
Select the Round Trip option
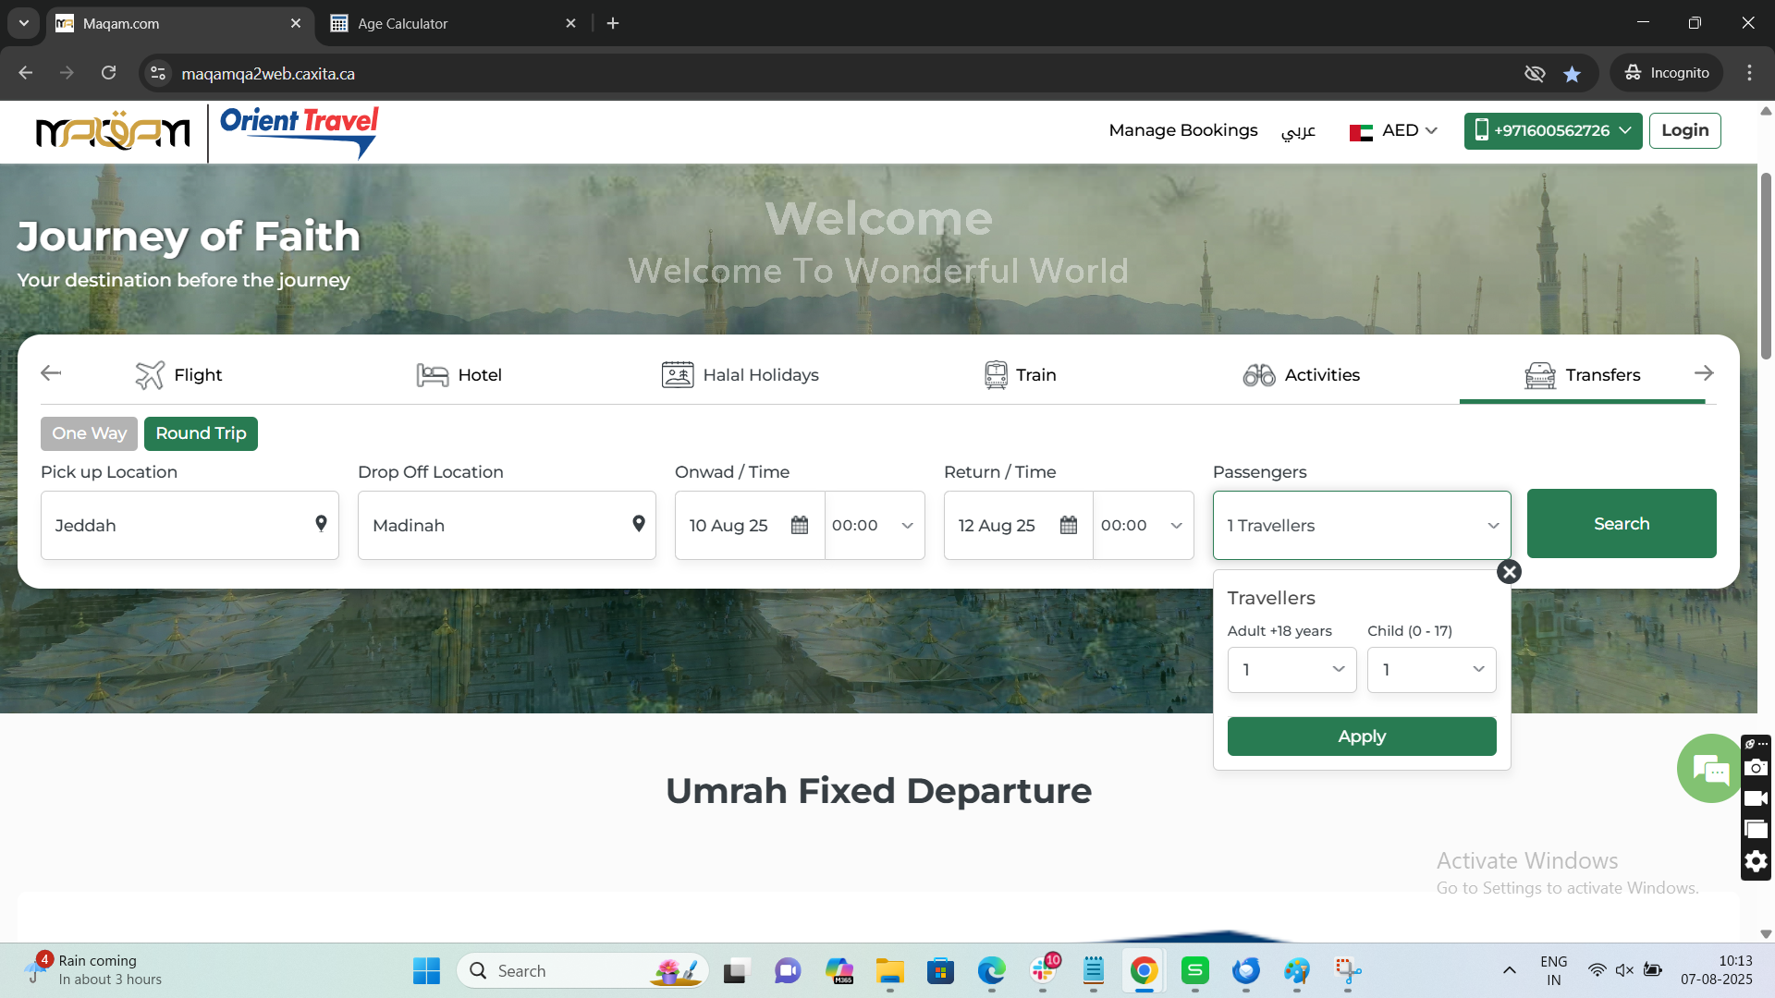[201, 433]
